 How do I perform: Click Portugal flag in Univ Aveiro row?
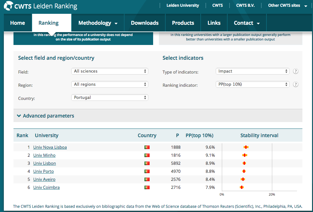147,180
